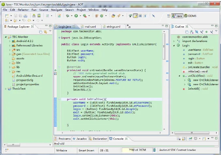Switch to the strings.xml editor tab
The height and width of the screenshot is (155, 221).
(113, 27)
